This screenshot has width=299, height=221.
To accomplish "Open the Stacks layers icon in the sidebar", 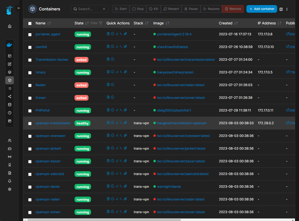I will click(x=10, y=72).
